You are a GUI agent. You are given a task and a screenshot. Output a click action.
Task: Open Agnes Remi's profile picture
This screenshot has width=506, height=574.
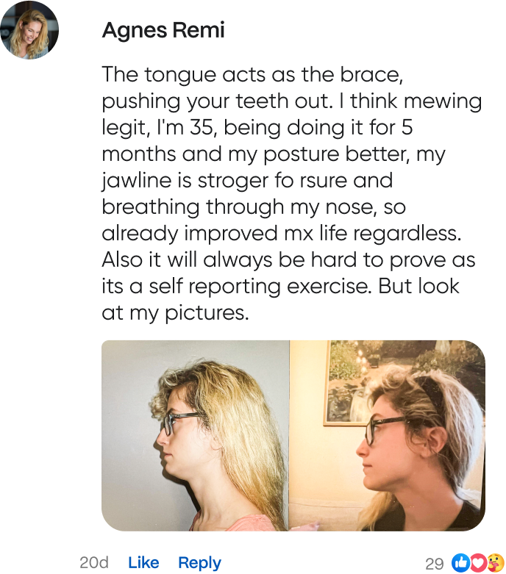click(x=29, y=29)
